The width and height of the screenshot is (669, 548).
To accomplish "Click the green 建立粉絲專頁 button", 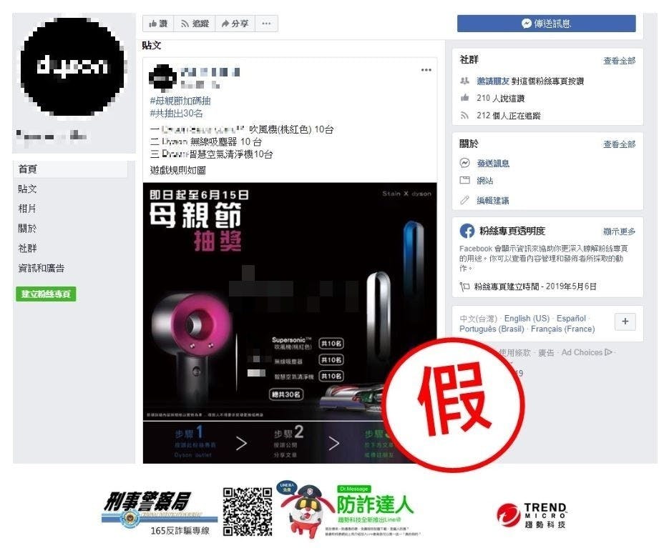I will coord(46,294).
